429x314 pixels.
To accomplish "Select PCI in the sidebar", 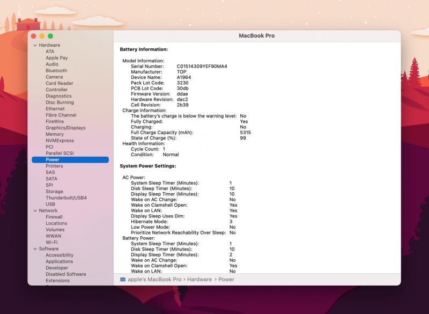I will tap(49, 147).
